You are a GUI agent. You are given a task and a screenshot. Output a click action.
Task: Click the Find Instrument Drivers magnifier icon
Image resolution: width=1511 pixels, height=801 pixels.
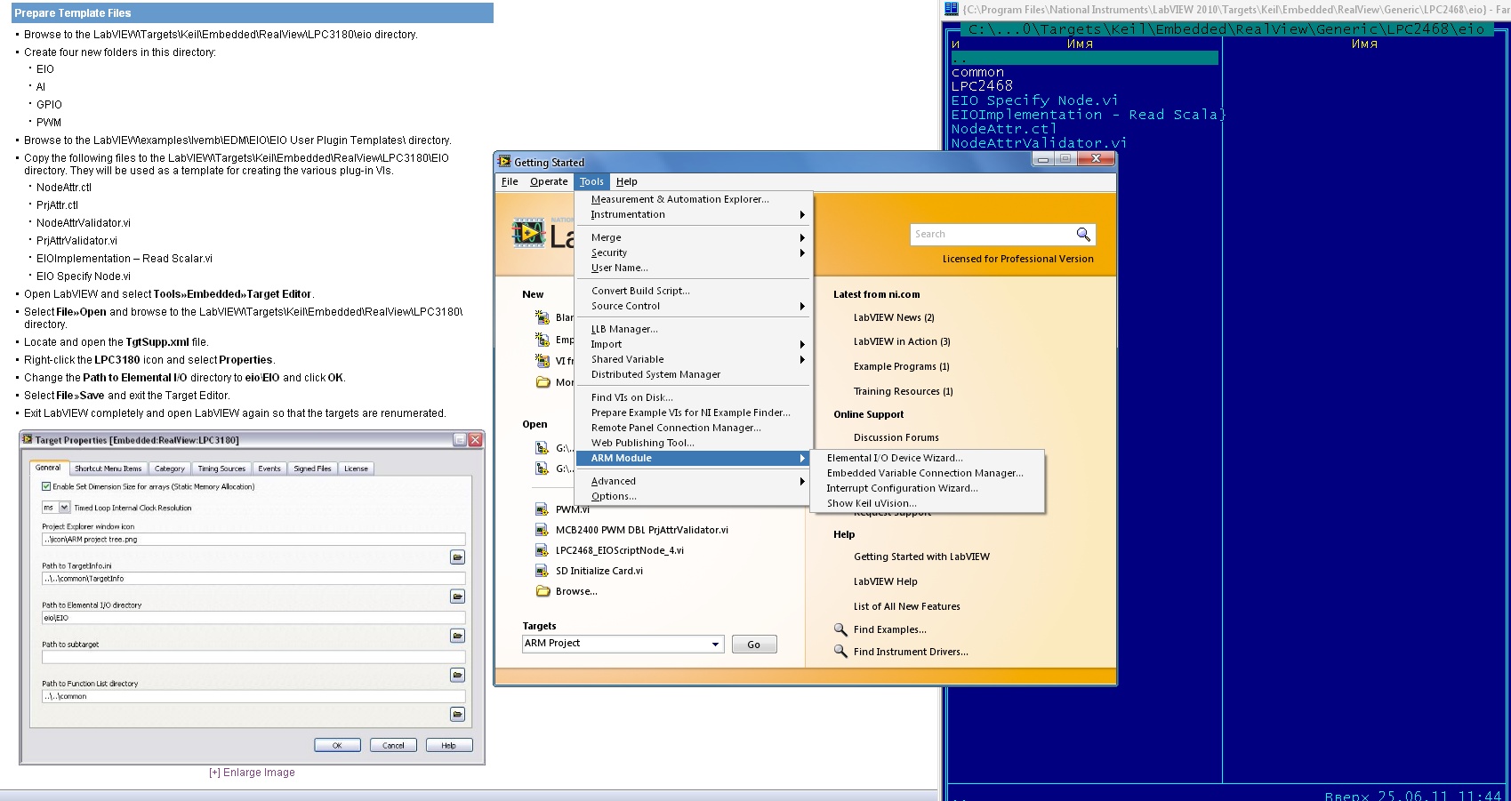coord(840,652)
